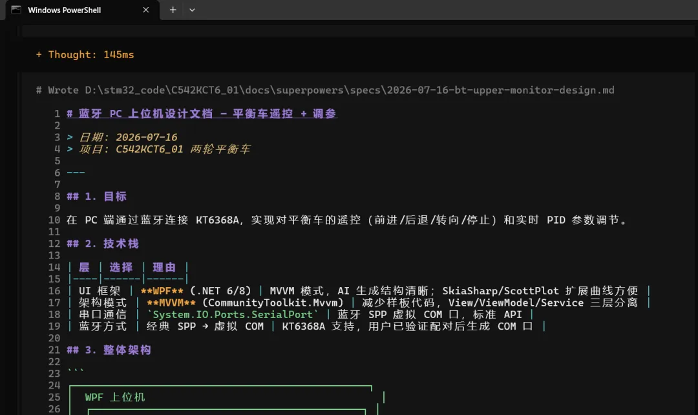This screenshot has height=415, width=698.
Task: Click the '## 2. 技术栈' heading
Action: [103, 244]
